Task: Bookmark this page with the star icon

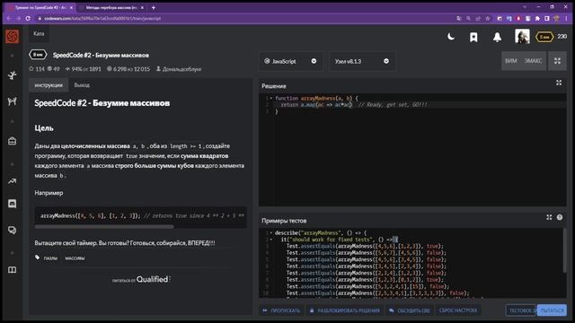Action: 488,18
